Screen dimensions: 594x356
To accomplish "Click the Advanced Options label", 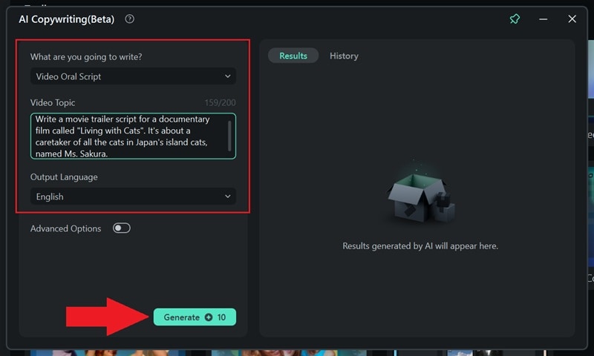I will 65,228.
